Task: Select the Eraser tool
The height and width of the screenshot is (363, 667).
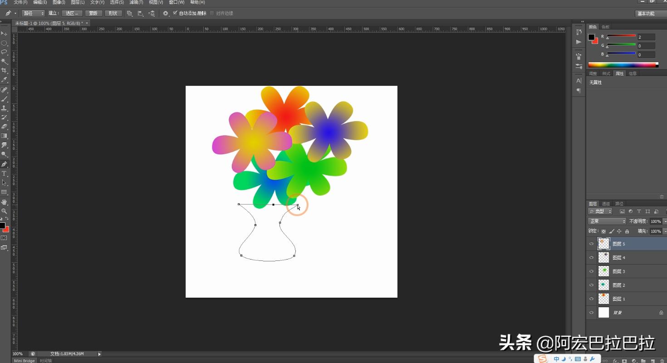Action: tap(5, 126)
